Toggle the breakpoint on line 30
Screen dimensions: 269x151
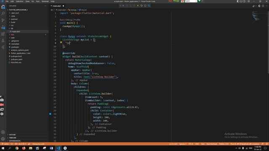tap(50, 114)
